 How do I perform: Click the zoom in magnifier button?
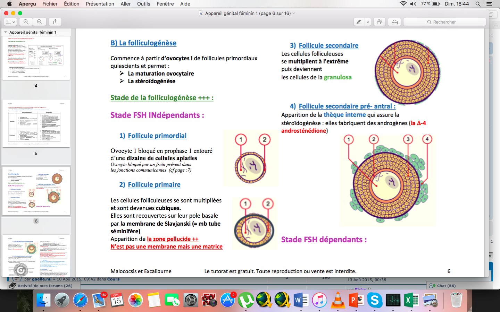[40, 22]
